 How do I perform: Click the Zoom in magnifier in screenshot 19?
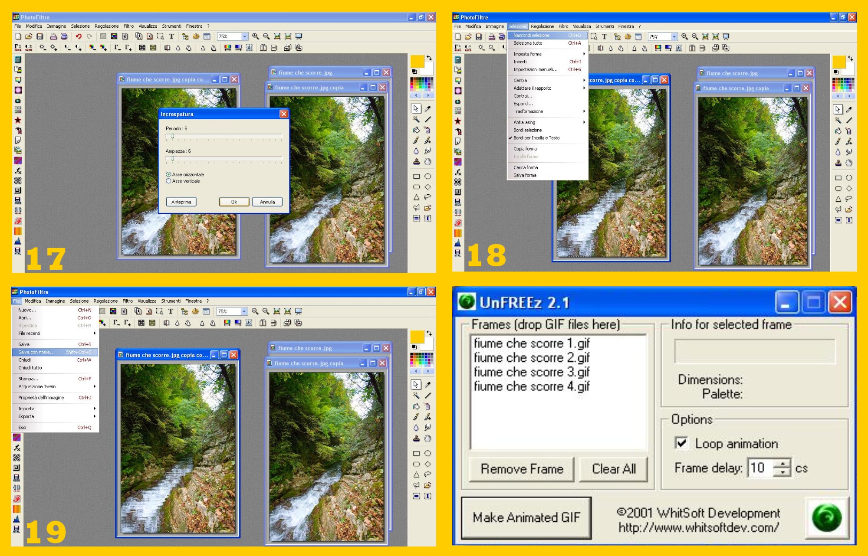[255, 311]
